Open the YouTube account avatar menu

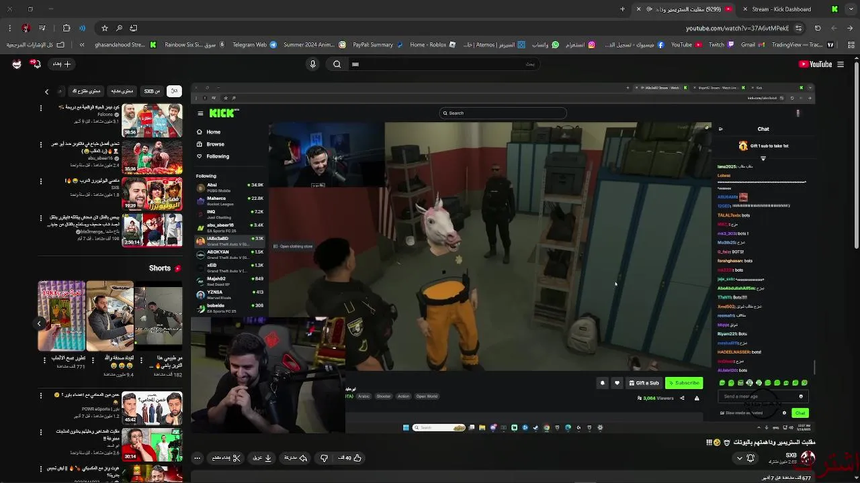(17, 64)
